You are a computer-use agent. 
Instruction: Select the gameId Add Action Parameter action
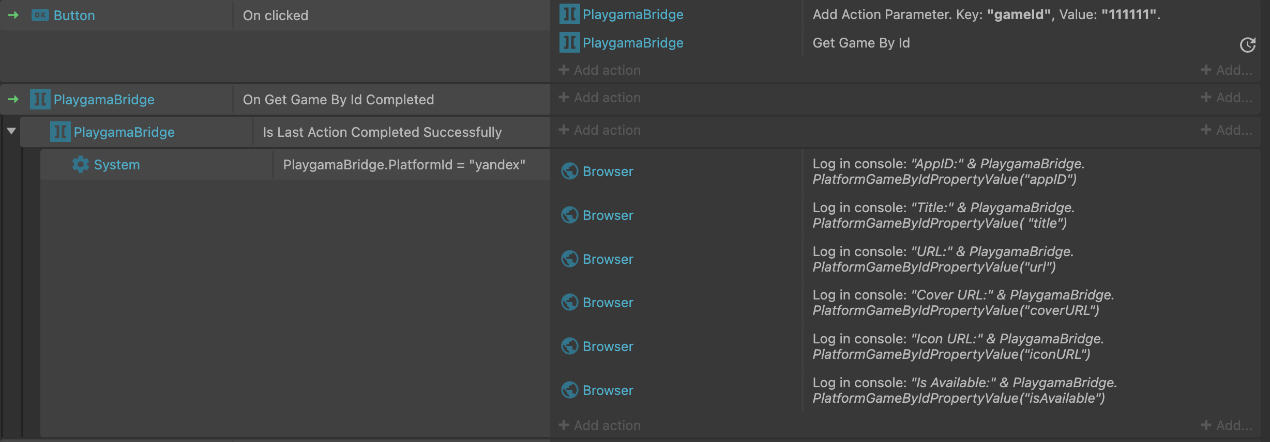point(986,14)
